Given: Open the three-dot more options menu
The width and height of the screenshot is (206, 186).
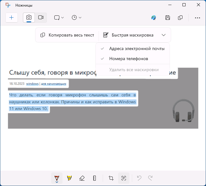Looking at the screenshot, I should pyautogui.click(x=197, y=18).
